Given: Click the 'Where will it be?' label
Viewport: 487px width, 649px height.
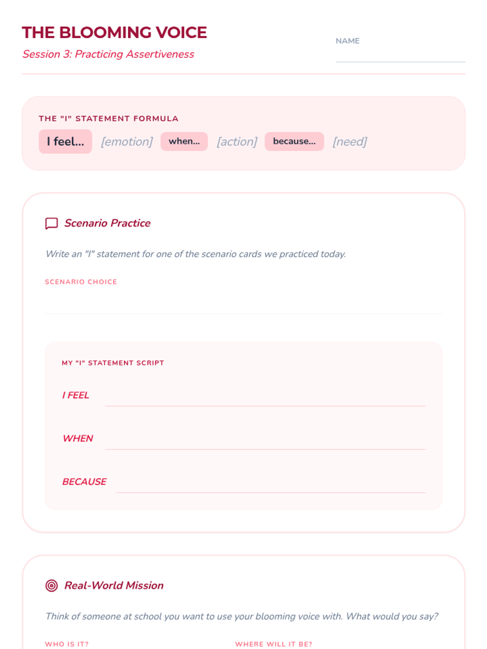Looking at the screenshot, I should click(x=274, y=644).
